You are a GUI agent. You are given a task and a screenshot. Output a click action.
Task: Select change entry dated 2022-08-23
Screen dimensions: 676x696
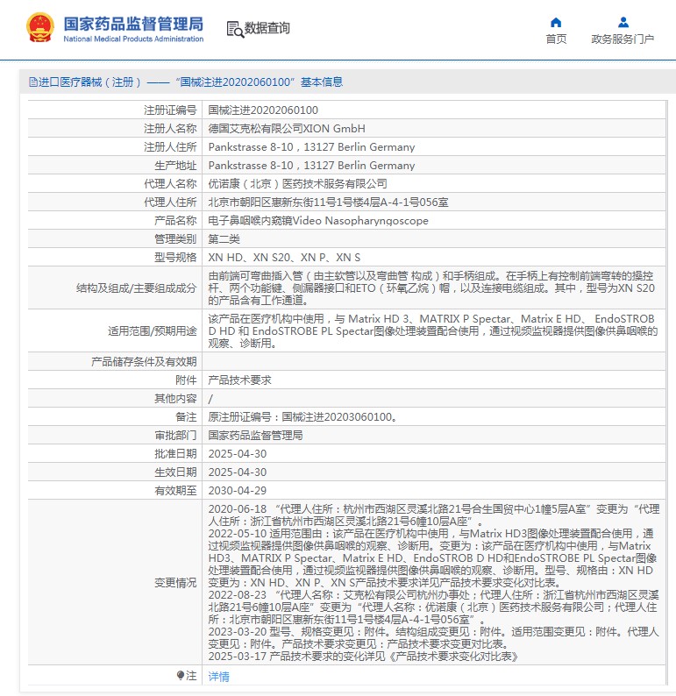pos(434,607)
